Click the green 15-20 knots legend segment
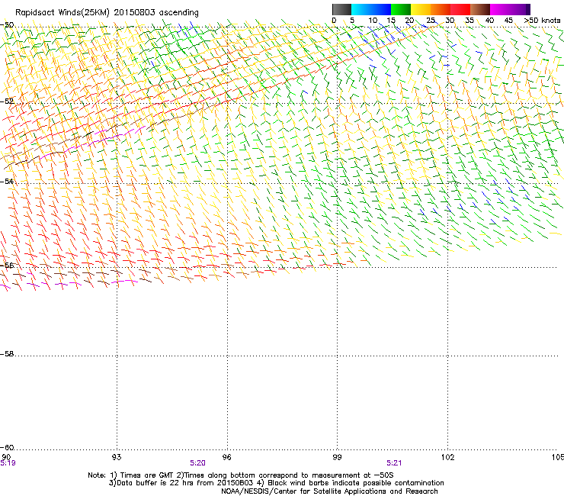564x496 pixels. click(401, 9)
